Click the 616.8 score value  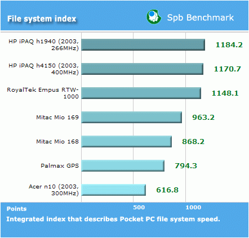167,190
